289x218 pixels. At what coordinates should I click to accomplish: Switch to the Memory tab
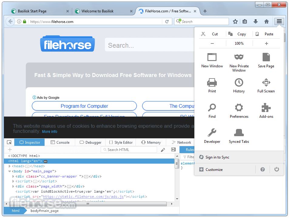(x=151, y=143)
